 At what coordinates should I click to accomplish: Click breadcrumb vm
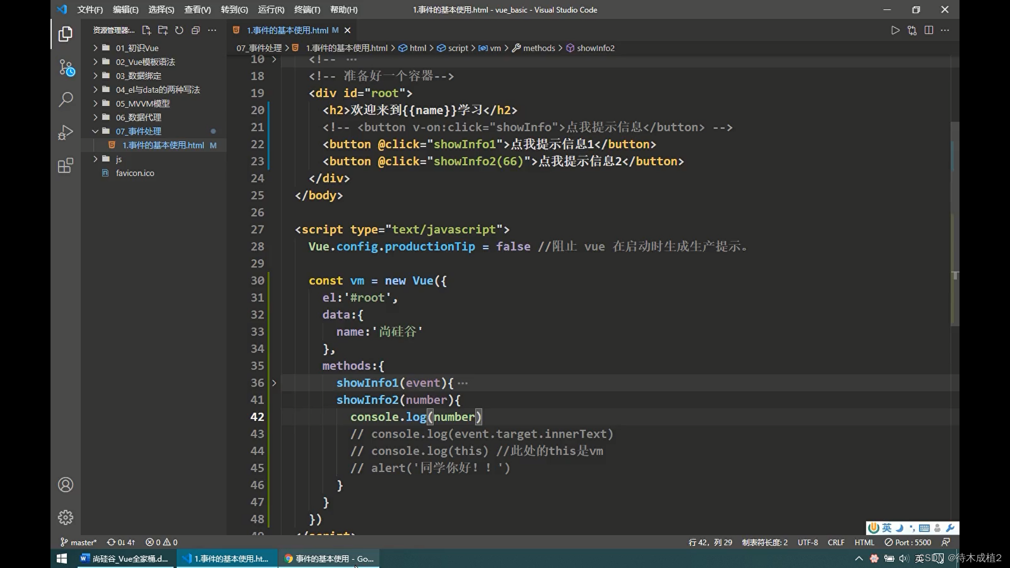490,48
